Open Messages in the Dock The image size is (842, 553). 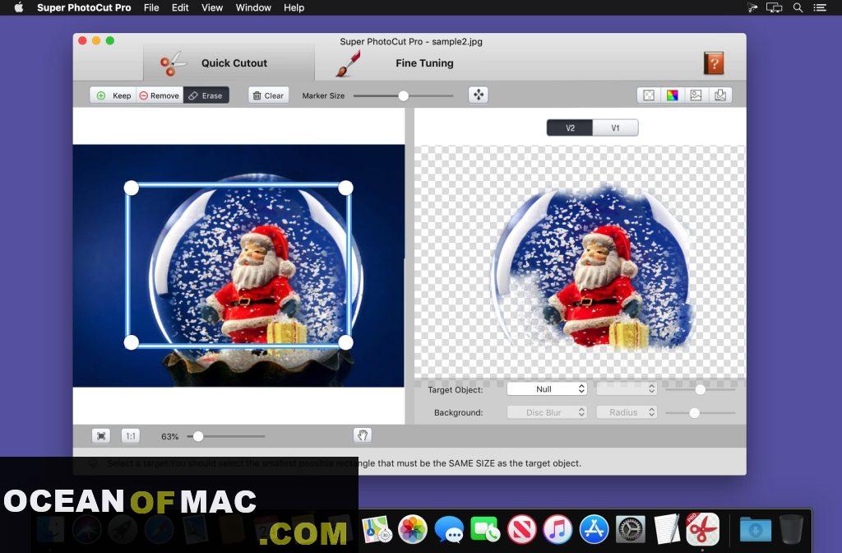449,529
